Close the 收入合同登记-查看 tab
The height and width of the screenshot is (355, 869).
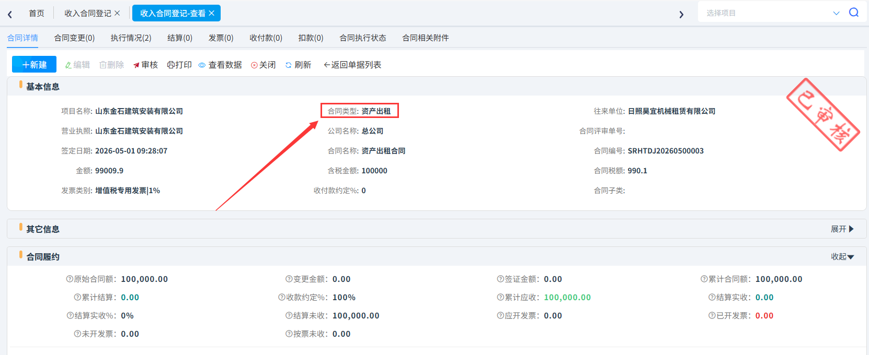[211, 13]
